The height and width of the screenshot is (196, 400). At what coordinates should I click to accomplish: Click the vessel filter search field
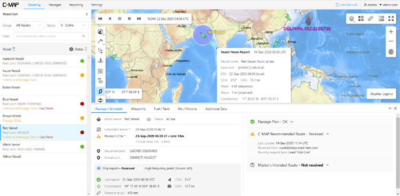(x=51, y=36)
